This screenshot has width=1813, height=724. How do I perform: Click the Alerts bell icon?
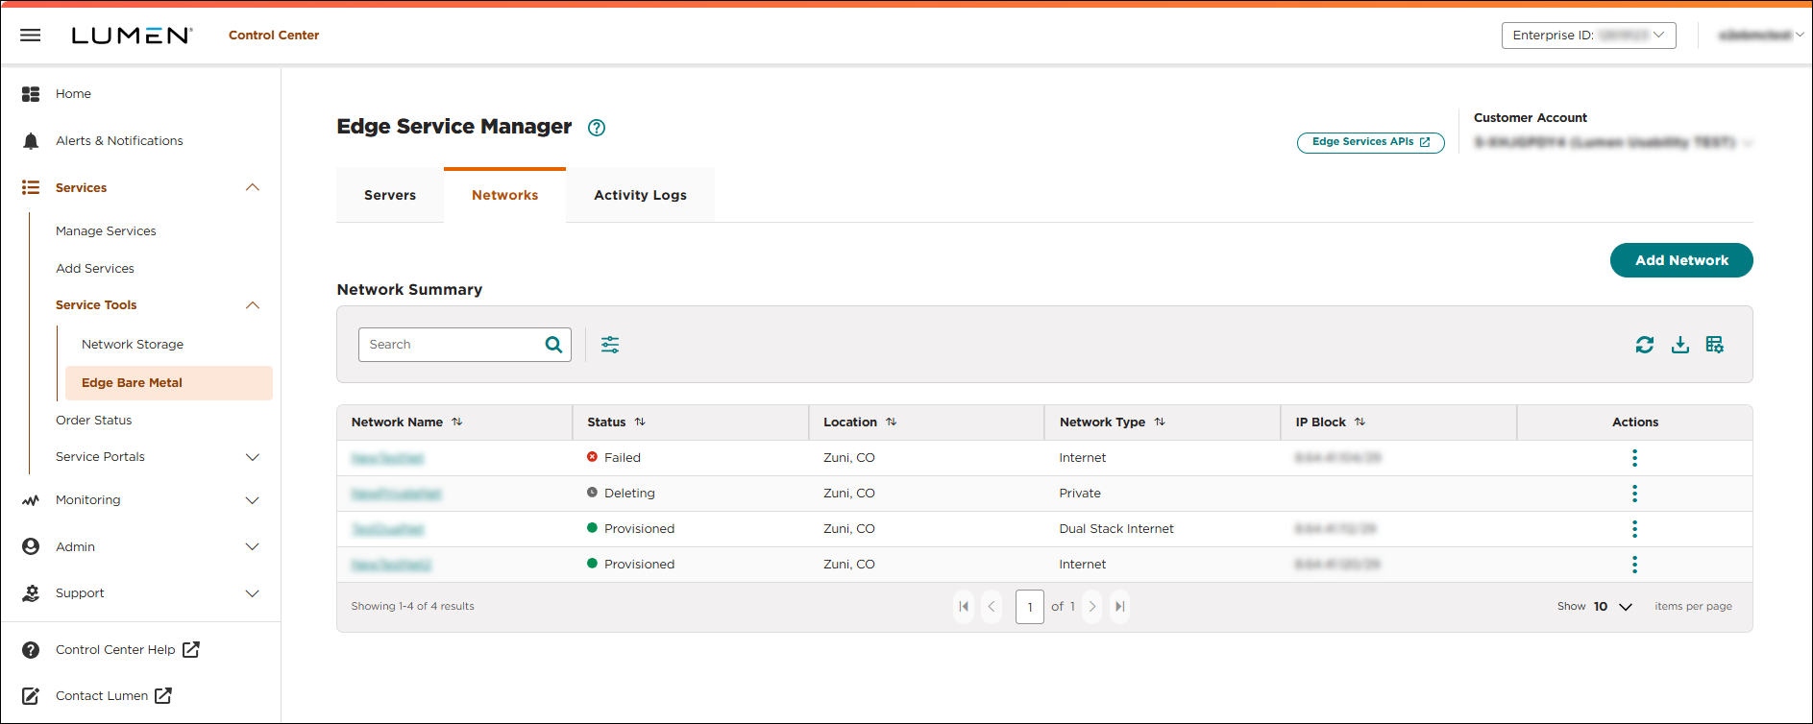[x=31, y=141]
